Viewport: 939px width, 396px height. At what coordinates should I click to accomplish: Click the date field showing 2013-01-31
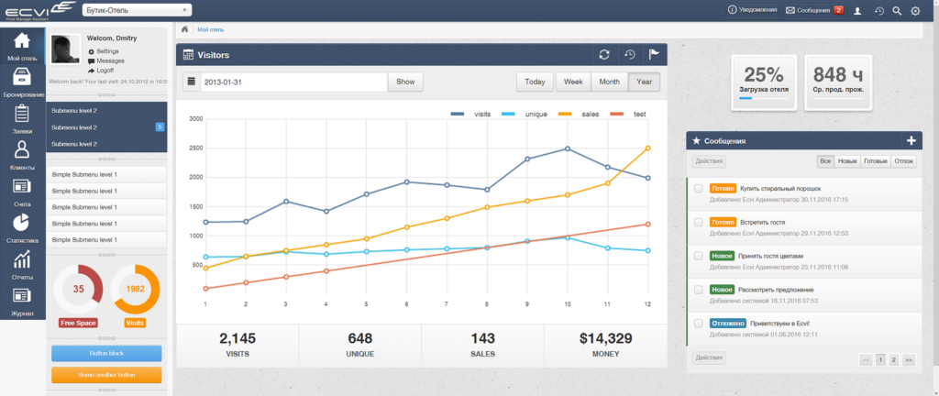(293, 82)
